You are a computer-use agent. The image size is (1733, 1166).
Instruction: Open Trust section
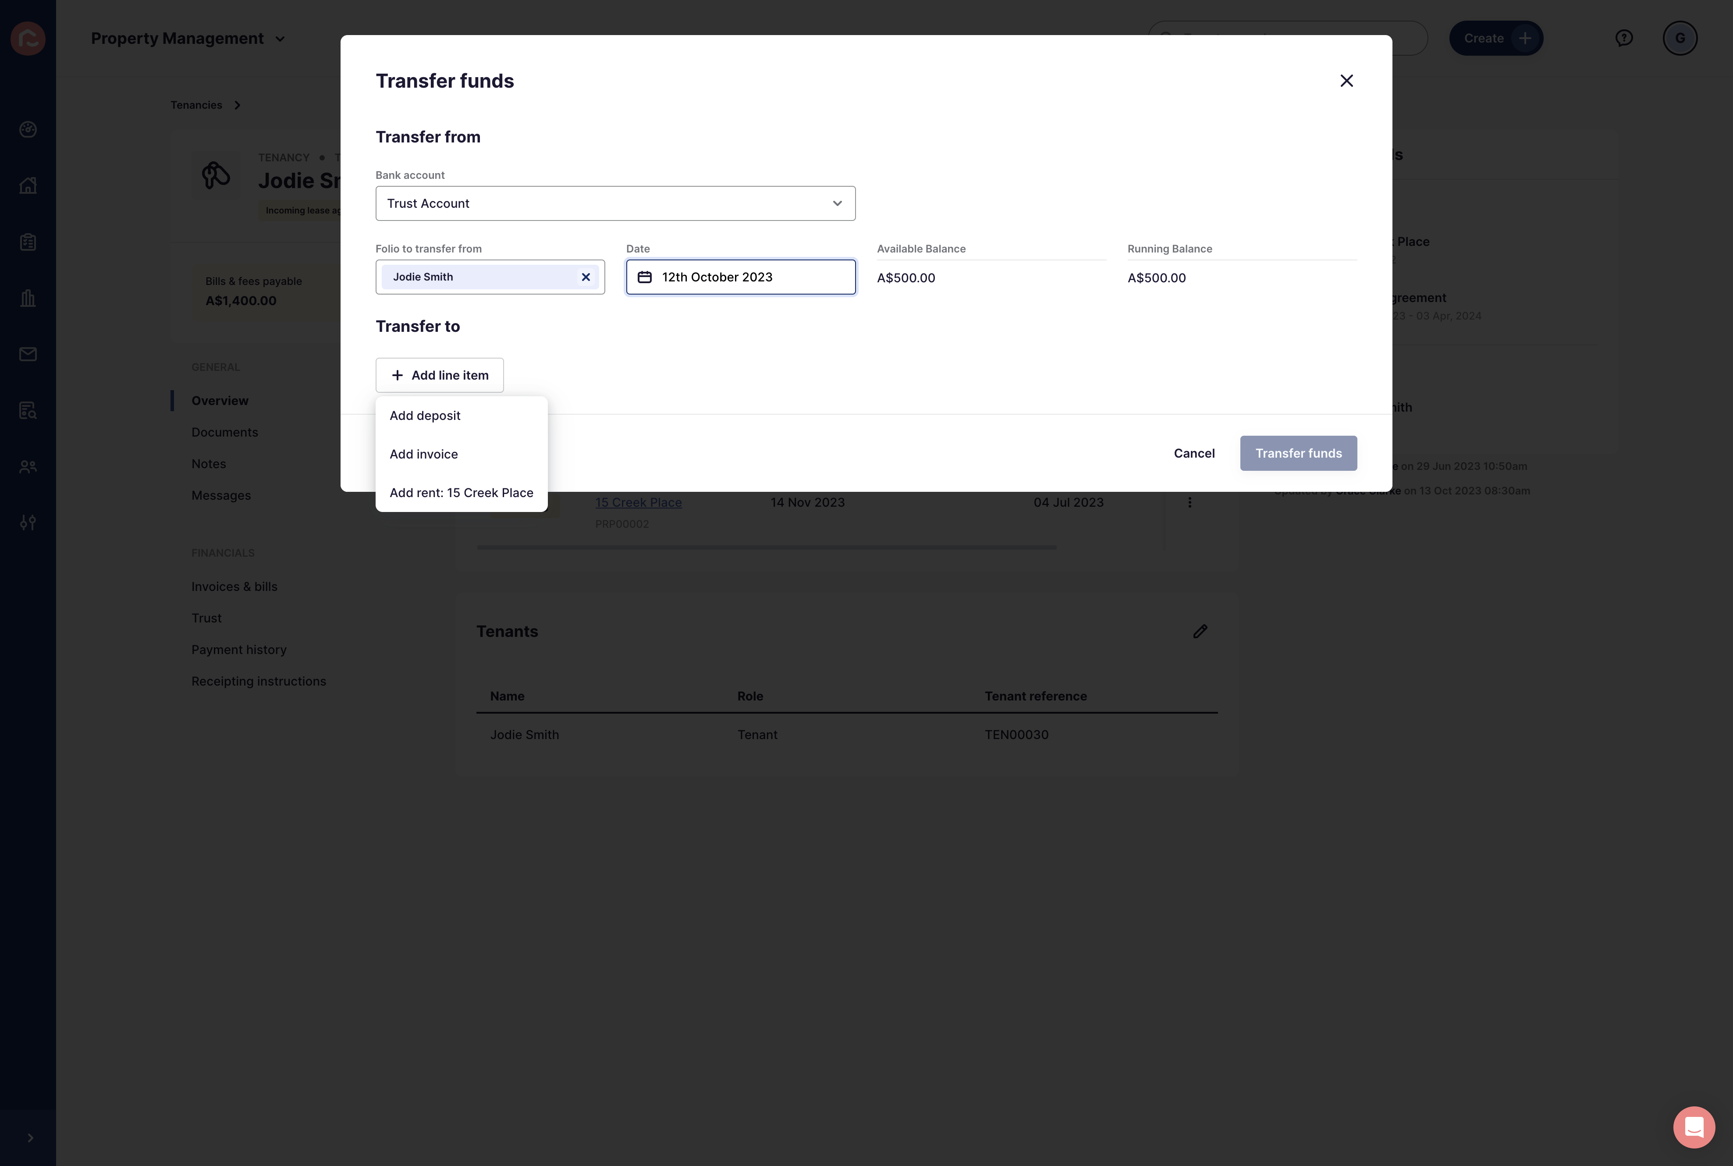206,618
